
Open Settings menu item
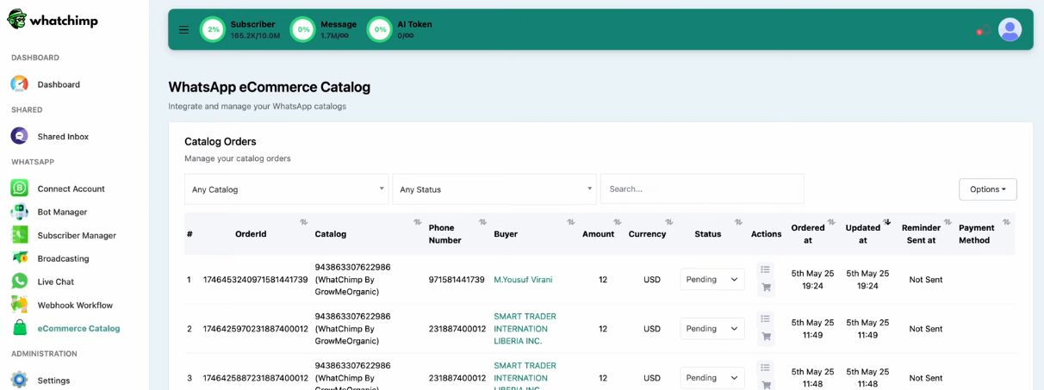coord(53,380)
